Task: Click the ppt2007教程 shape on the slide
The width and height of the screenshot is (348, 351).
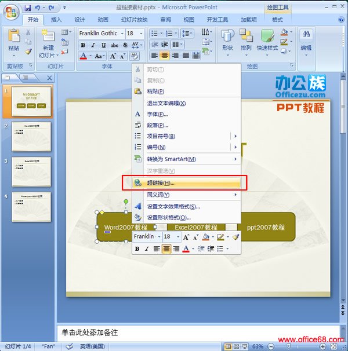Action: click(x=266, y=227)
